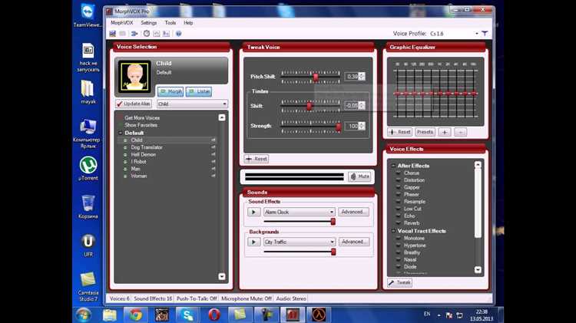Click the Timbre Shift slider handle

(x=309, y=106)
